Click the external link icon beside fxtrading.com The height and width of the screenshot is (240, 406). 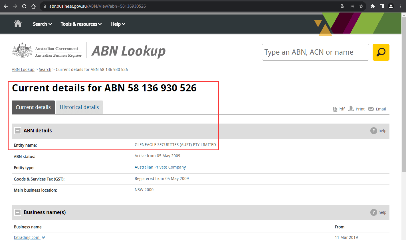point(43,237)
